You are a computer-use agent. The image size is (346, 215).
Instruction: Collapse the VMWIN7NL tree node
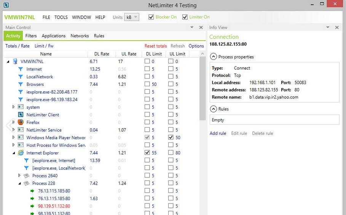pyautogui.click(x=8, y=62)
